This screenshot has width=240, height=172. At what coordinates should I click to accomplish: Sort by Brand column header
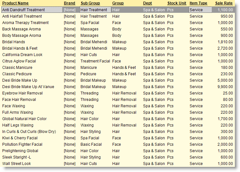click(70, 3)
